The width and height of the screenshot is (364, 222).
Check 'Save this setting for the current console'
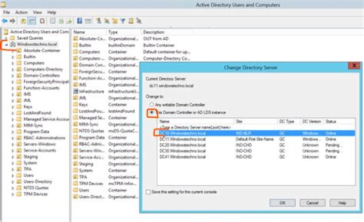(148, 192)
